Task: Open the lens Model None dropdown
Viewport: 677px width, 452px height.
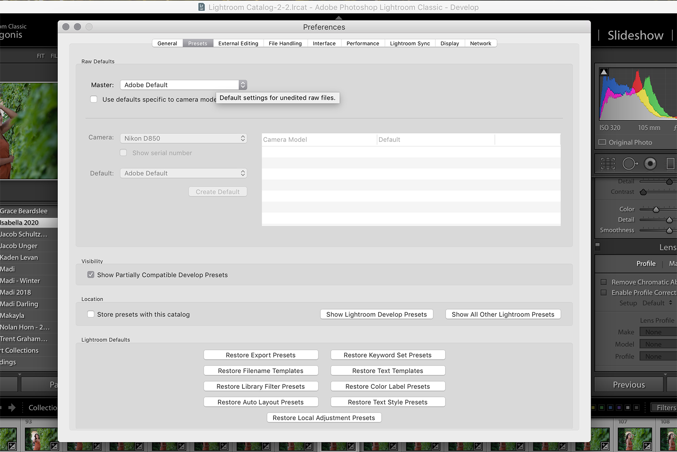Action: 658,344
